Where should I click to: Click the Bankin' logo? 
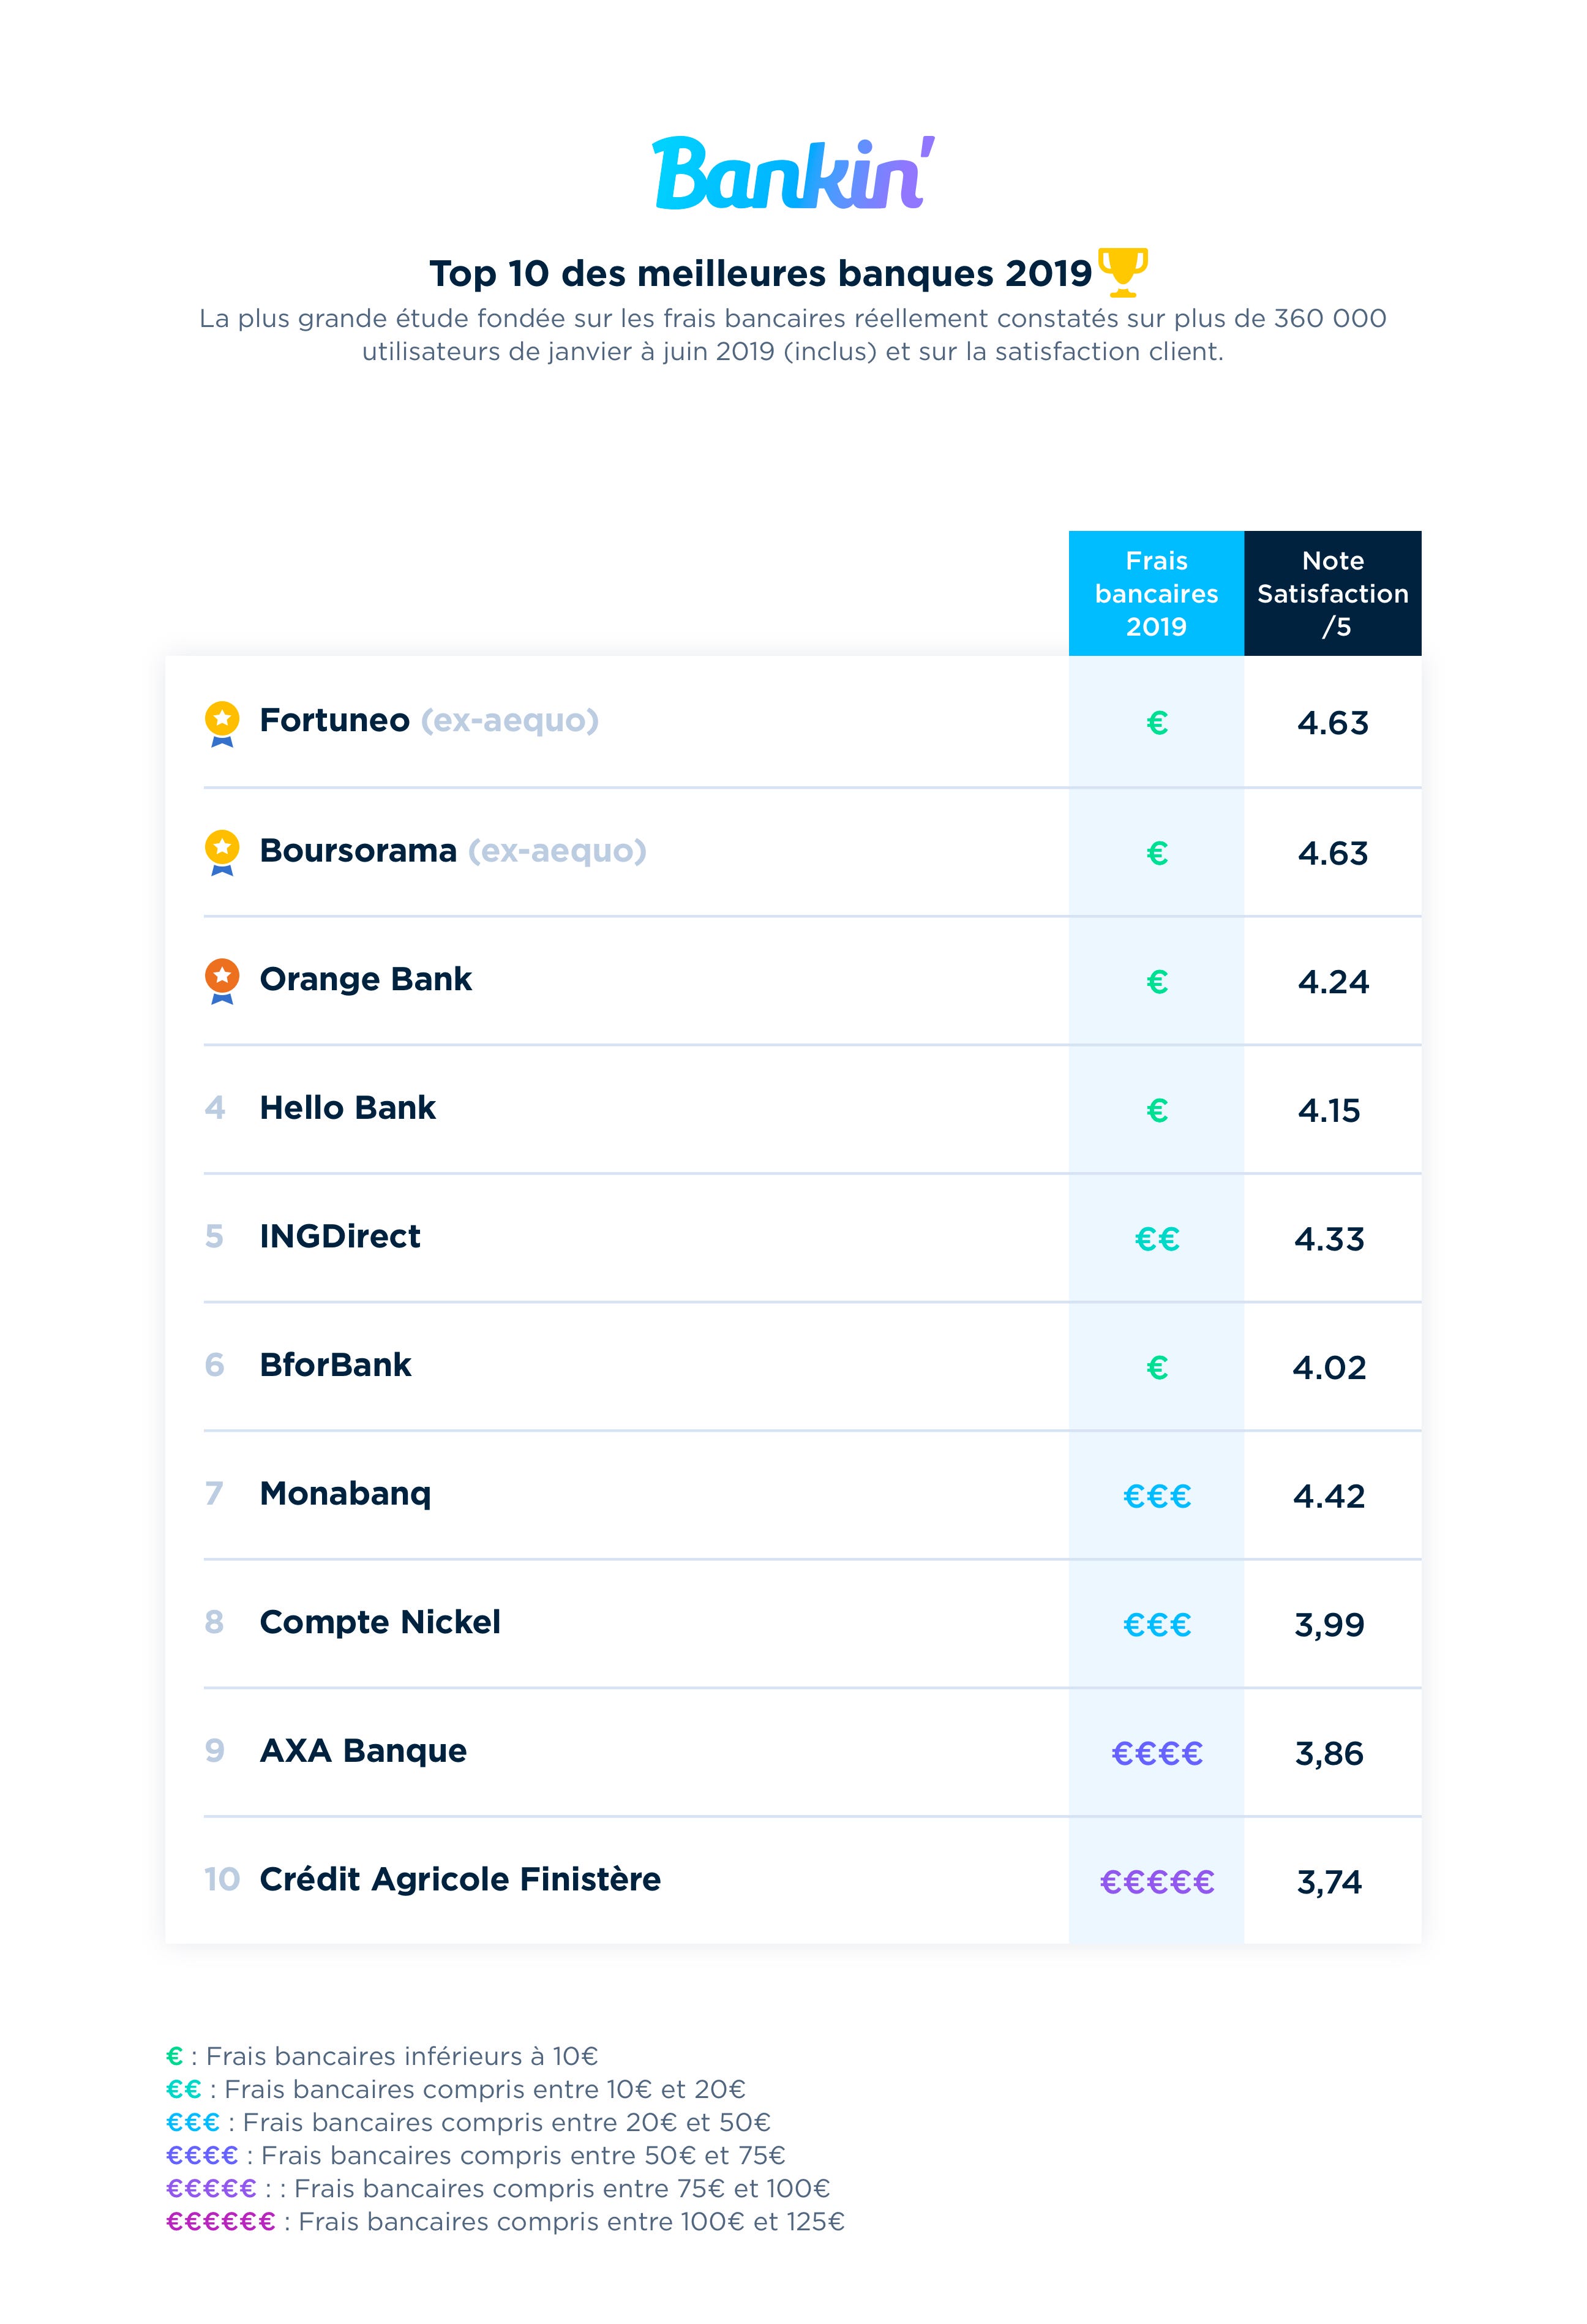coord(794,173)
